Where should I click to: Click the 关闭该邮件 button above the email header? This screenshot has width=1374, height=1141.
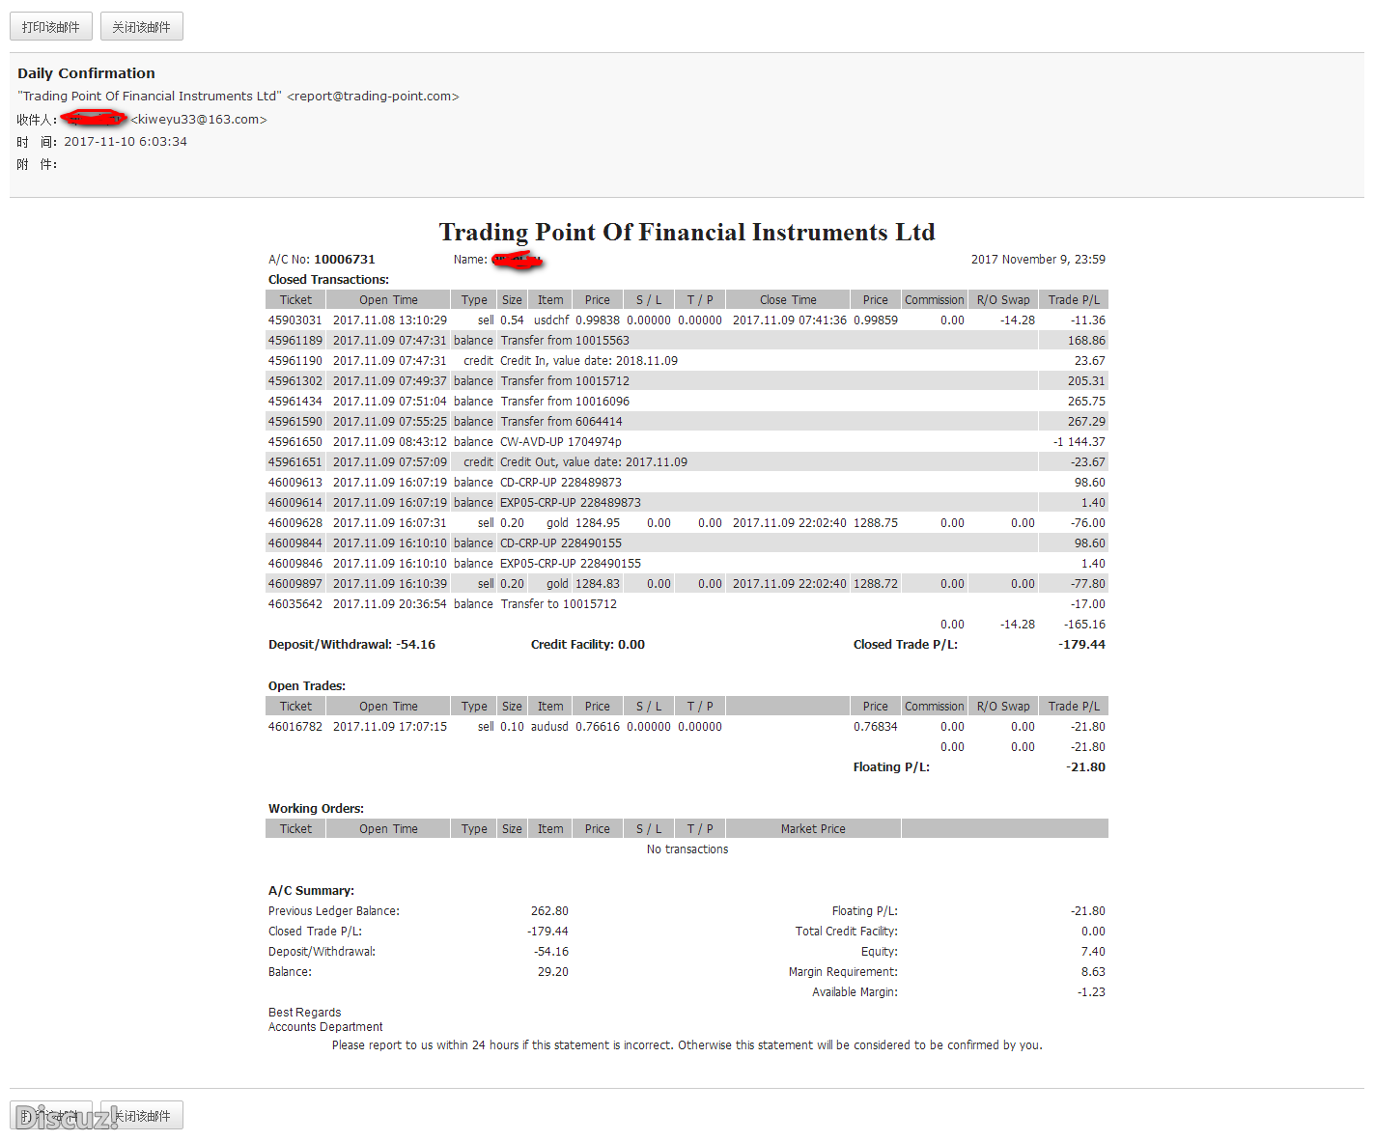[x=142, y=27]
